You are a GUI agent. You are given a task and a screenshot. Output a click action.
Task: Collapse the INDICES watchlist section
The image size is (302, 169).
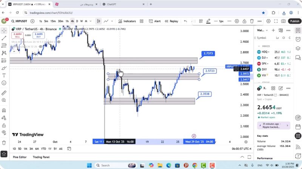click(259, 46)
